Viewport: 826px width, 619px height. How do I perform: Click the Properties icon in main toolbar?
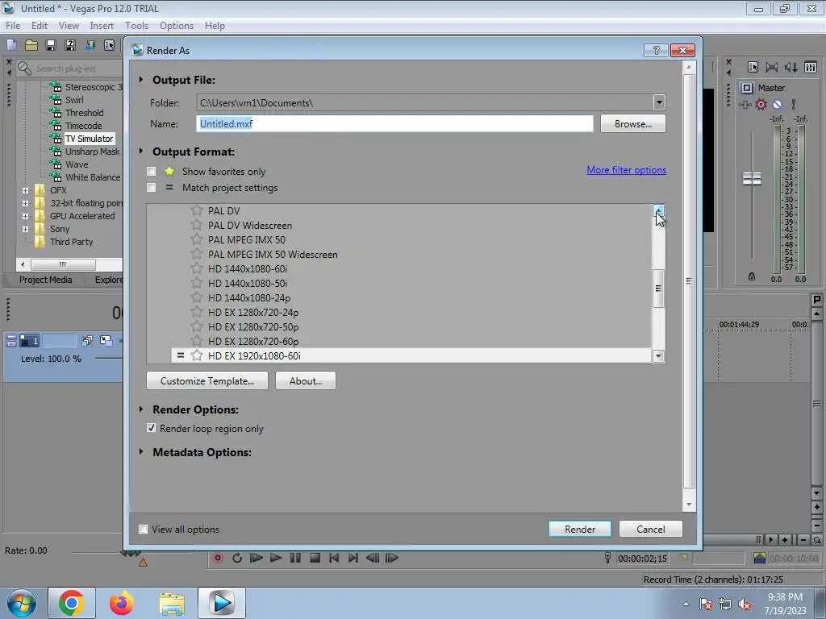109,45
